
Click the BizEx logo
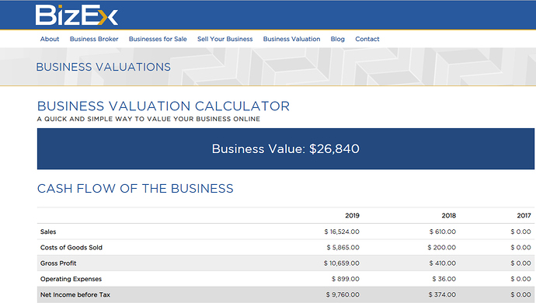coord(77,15)
